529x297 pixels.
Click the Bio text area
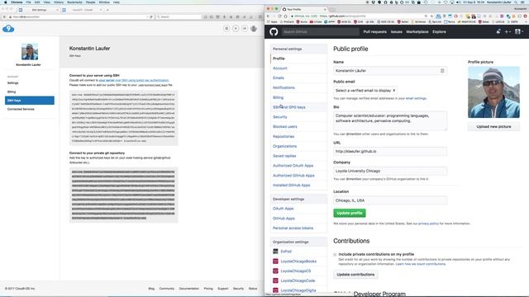pyautogui.click(x=390, y=121)
